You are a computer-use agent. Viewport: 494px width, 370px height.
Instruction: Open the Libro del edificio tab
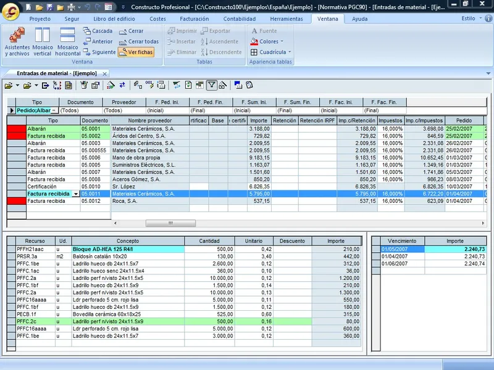click(x=114, y=19)
